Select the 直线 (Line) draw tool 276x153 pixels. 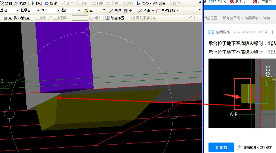click(40, 18)
